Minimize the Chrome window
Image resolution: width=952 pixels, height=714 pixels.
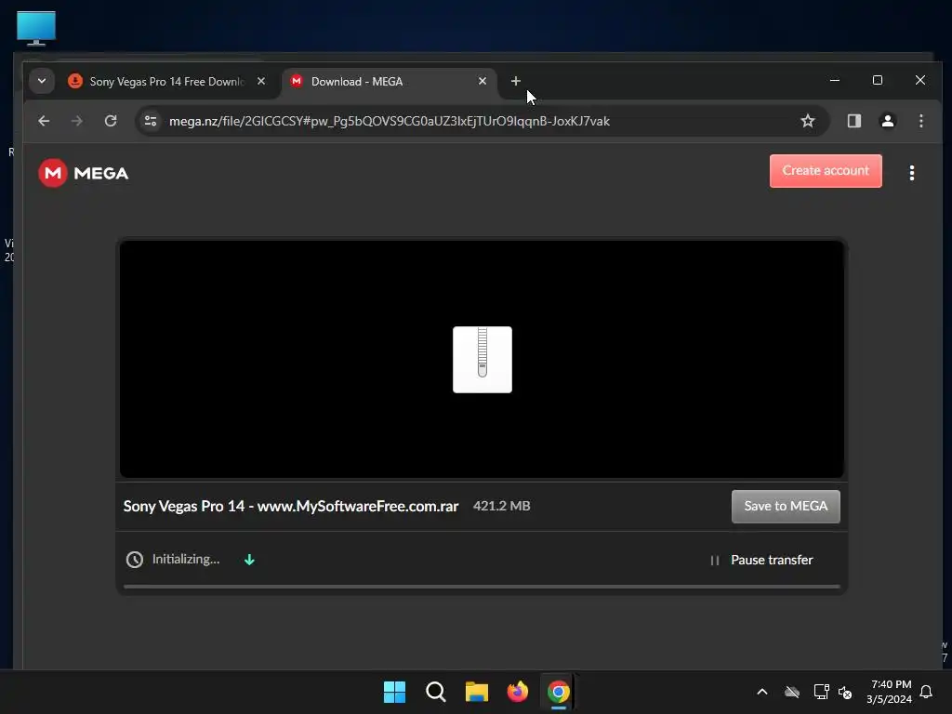tap(835, 80)
